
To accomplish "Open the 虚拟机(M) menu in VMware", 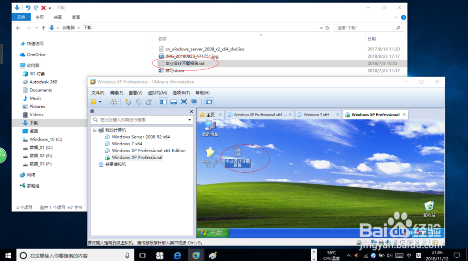I will click(x=157, y=93).
